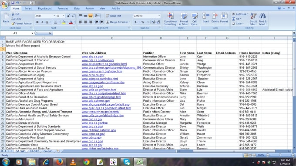The image size is (296, 166).
Task: Toggle Center alignment
Action: pos(85,22)
